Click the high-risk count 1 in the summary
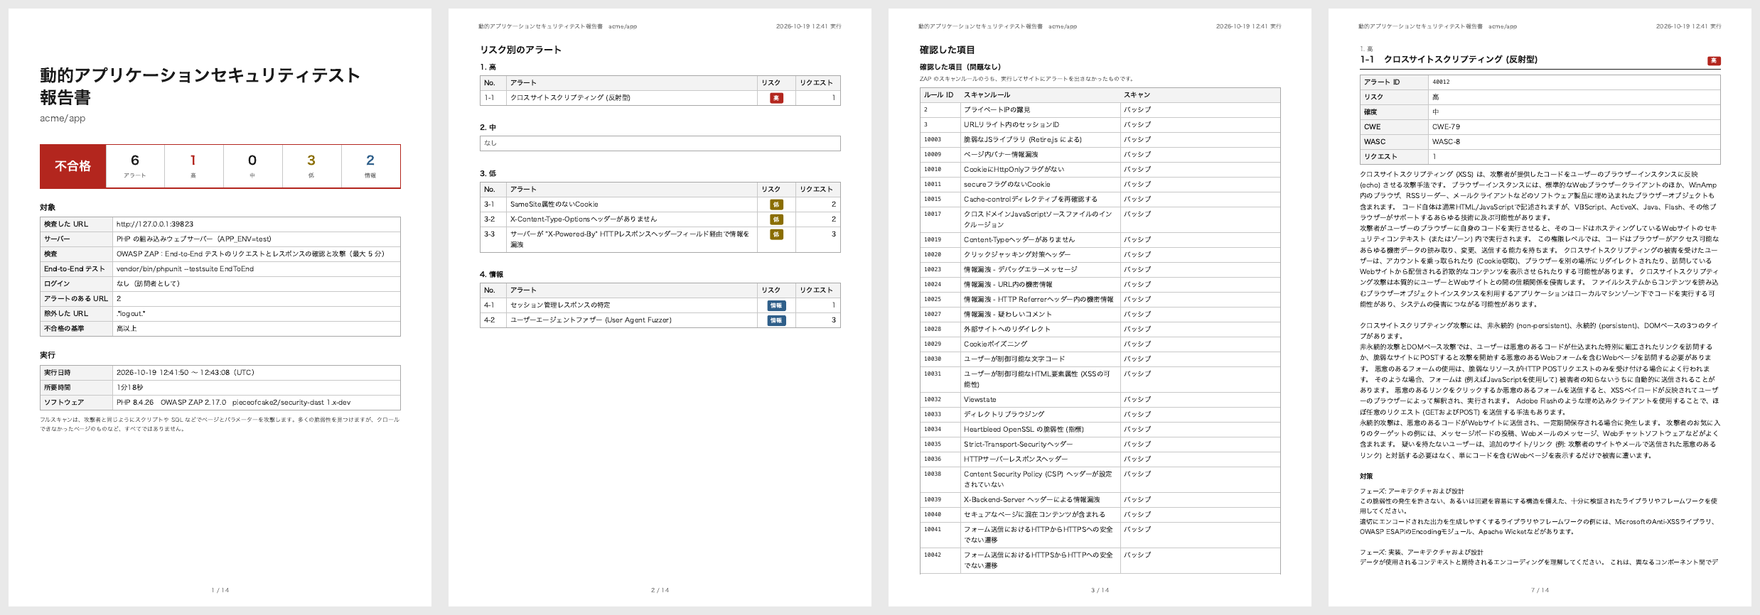 coord(193,160)
